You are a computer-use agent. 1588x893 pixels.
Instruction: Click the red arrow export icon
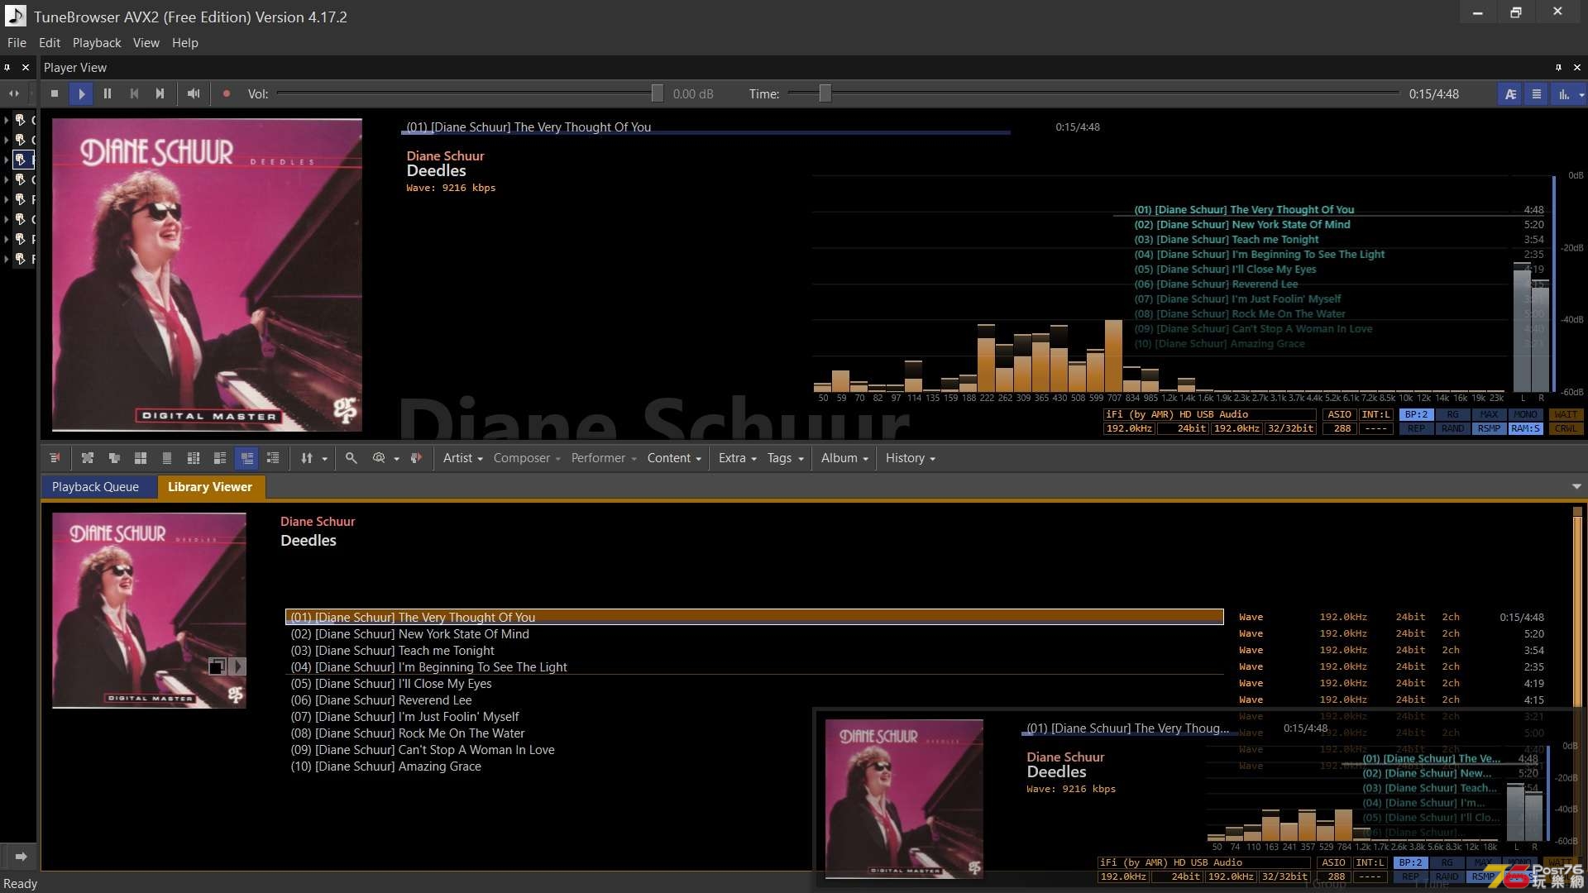point(416,458)
